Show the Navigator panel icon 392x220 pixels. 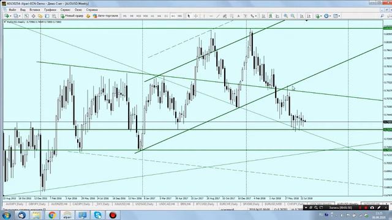[40, 16]
